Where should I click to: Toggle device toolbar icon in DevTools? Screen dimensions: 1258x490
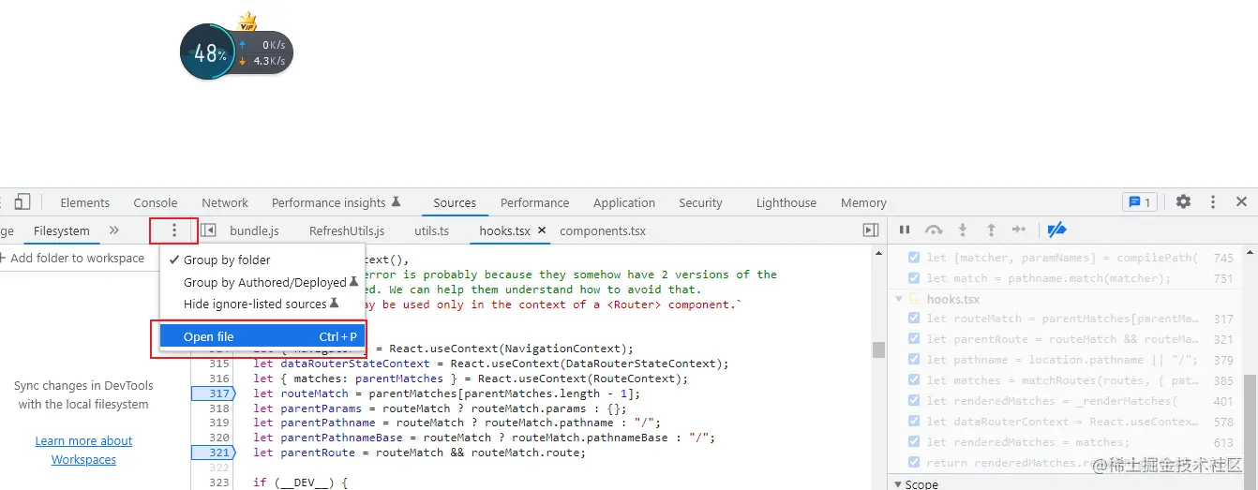pos(22,201)
